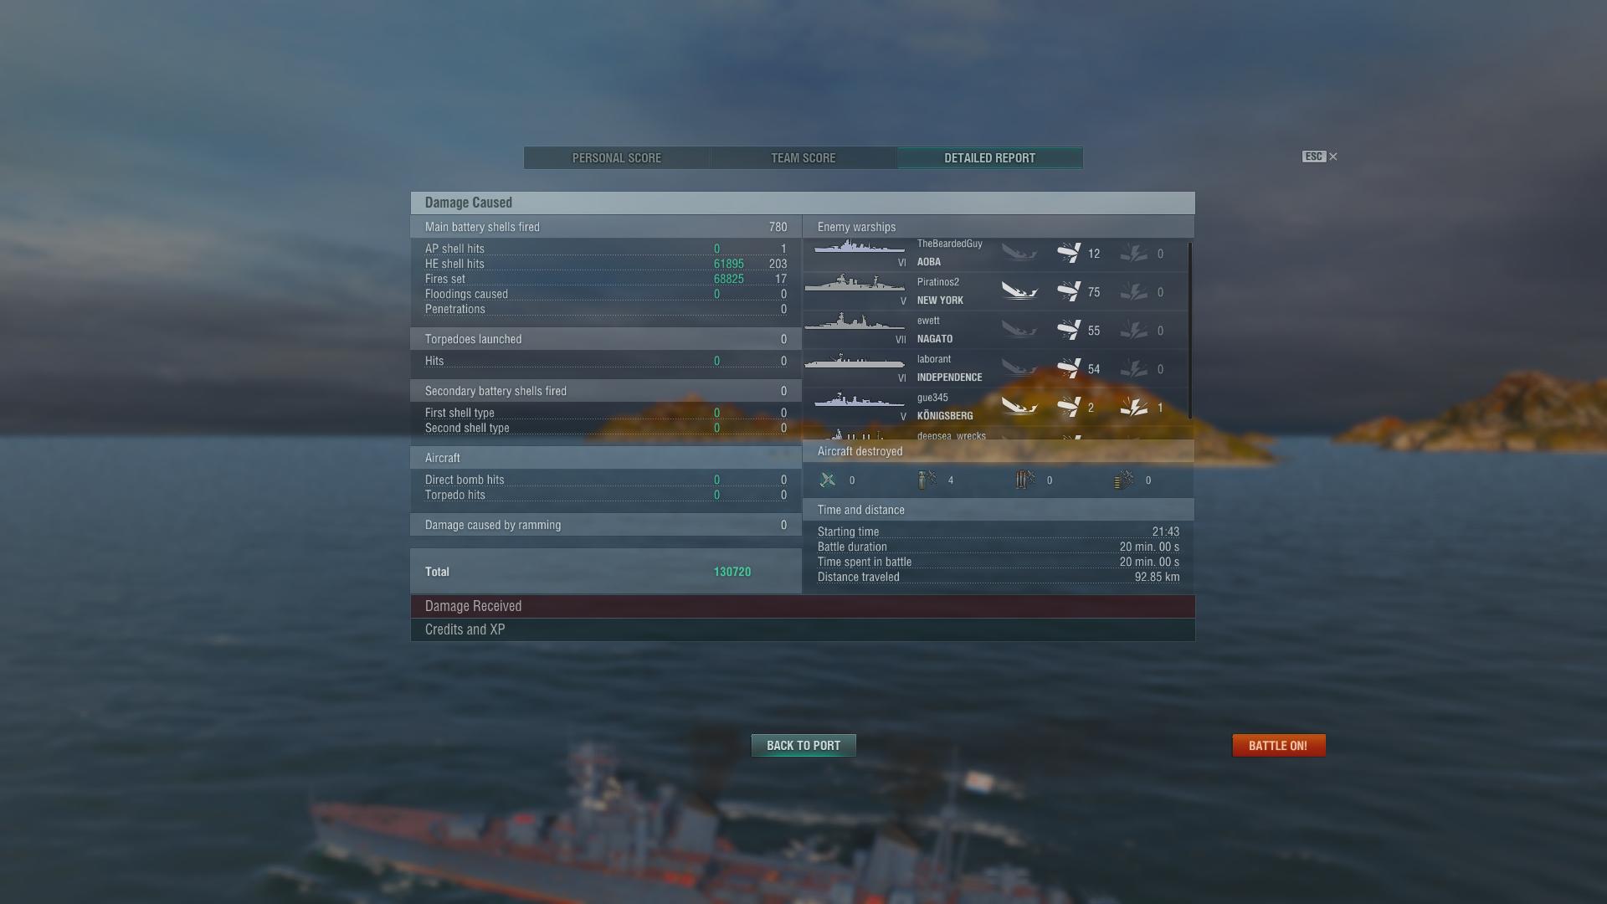1607x904 pixels.
Task: Expand the Credits and XP section
Action: [x=803, y=629]
